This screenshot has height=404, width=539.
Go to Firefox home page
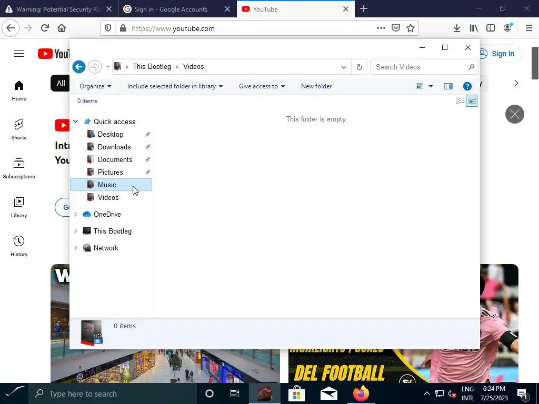[x=62, y=28]
